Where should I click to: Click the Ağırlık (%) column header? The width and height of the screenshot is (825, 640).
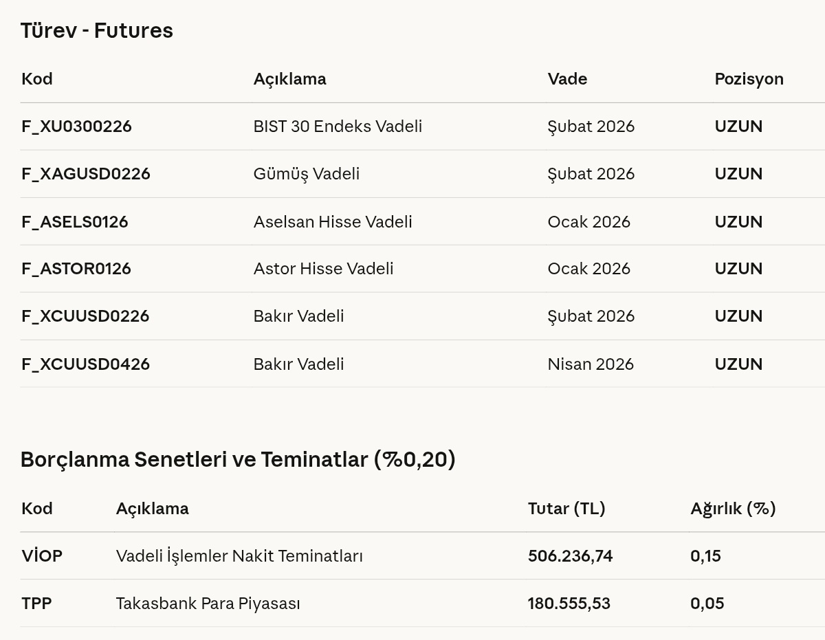tap(733, 509)
